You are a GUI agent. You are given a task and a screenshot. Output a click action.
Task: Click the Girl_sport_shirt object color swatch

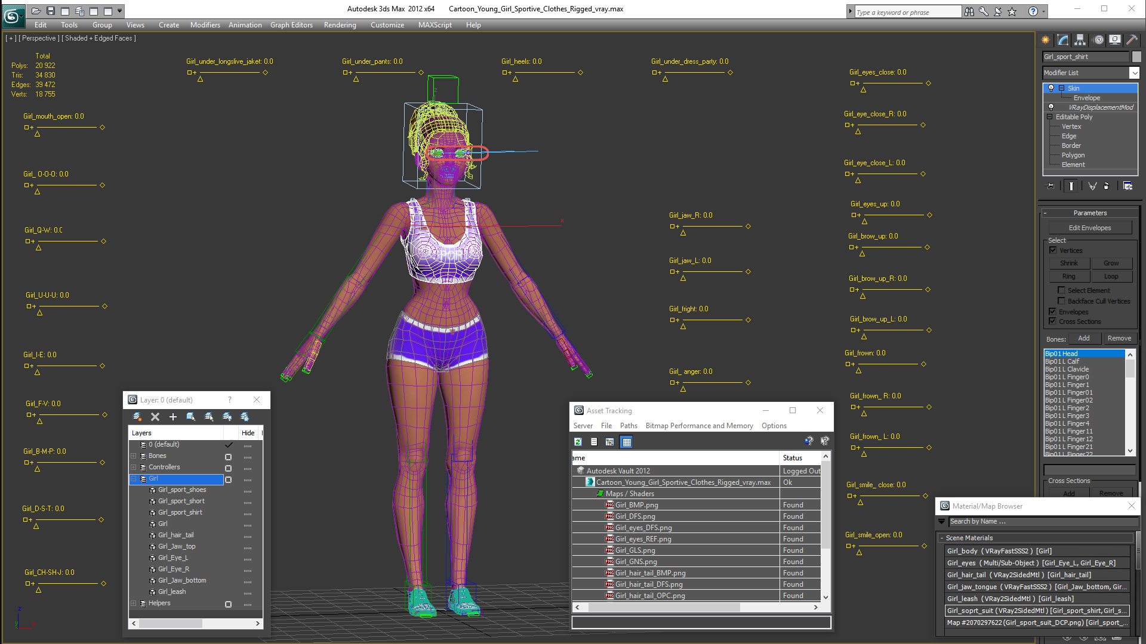[x=1136, y=57]
